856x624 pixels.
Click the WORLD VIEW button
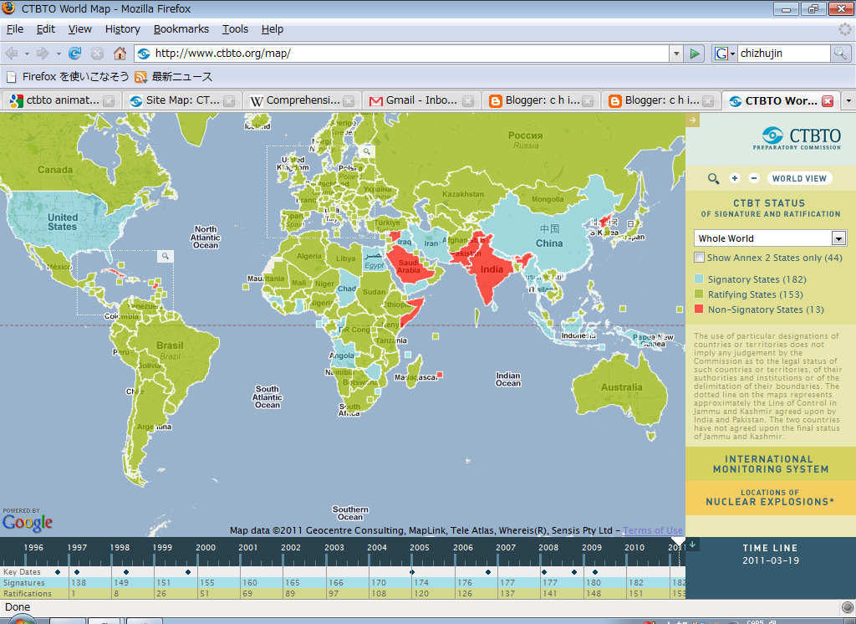coord(799,179)
